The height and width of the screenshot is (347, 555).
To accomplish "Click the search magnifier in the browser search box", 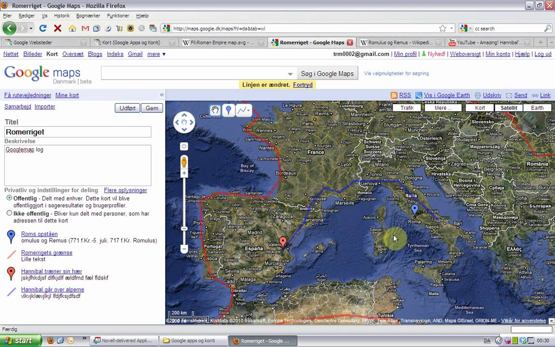I will pos(547,28).
